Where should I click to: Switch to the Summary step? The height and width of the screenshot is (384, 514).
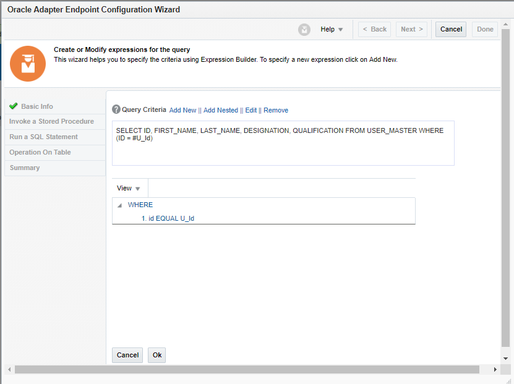tap(25, 168)
